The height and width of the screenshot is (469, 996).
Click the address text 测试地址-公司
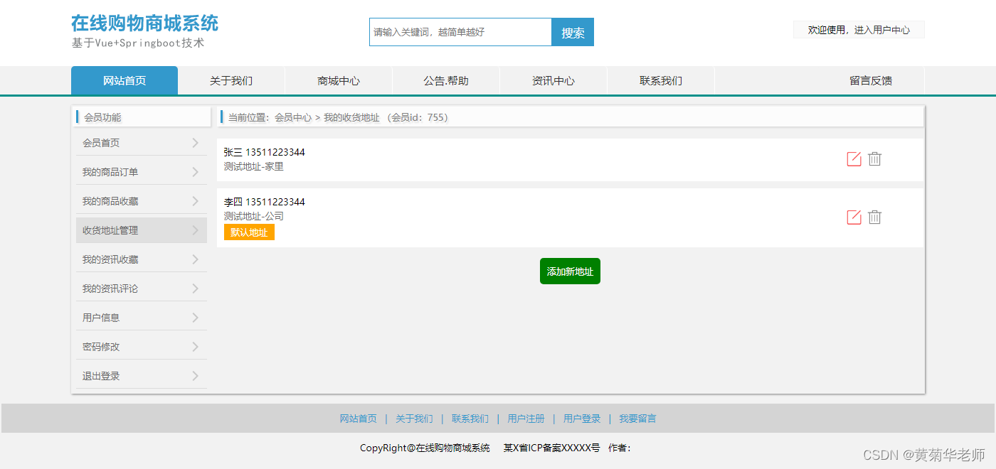pos(253,216)
